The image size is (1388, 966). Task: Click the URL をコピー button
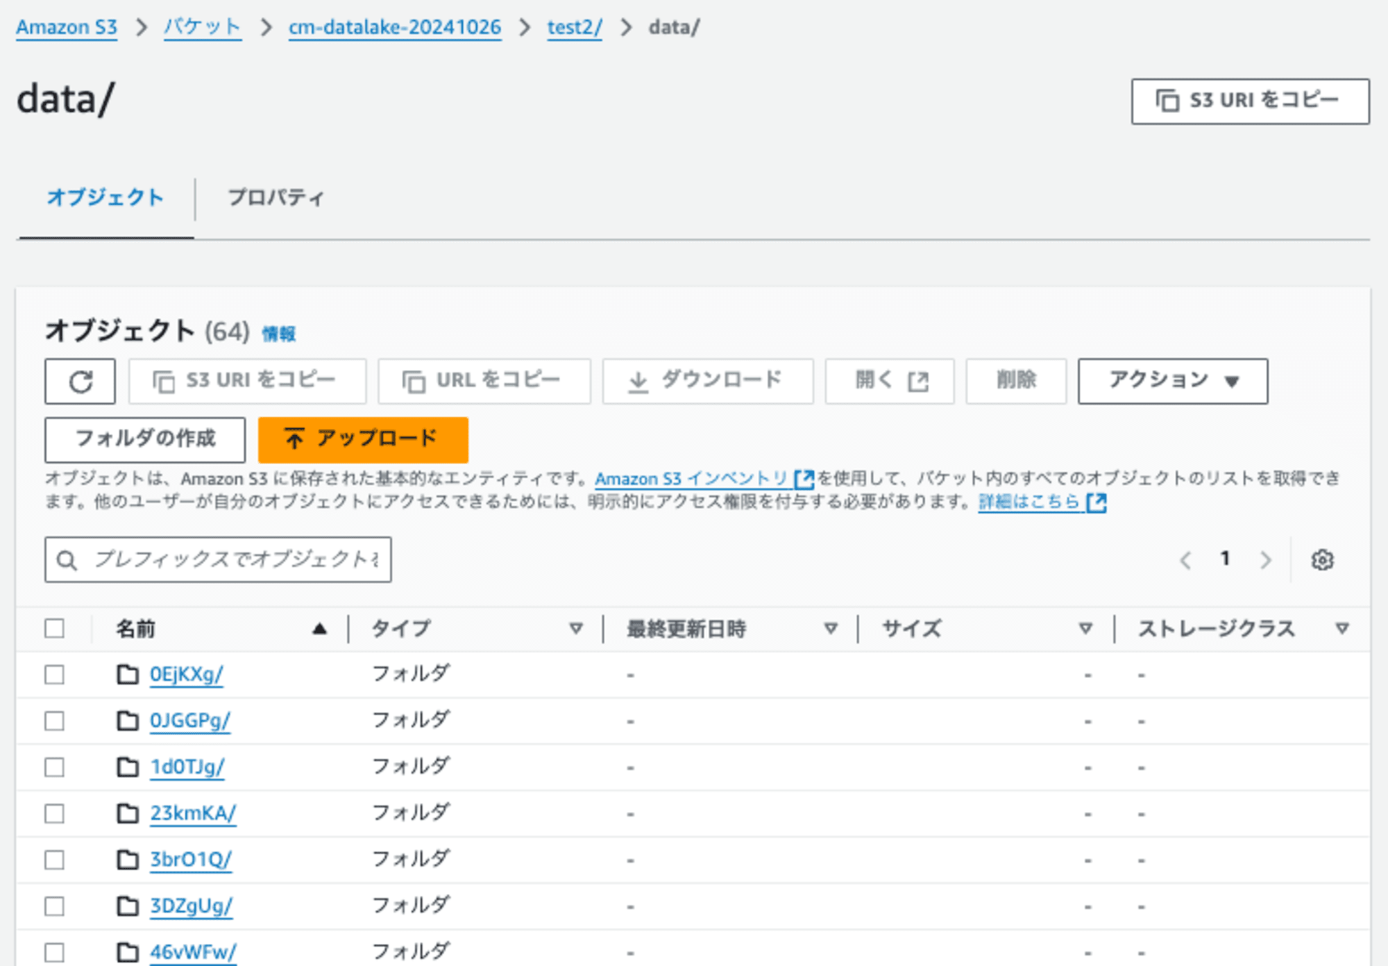point(484,381)
